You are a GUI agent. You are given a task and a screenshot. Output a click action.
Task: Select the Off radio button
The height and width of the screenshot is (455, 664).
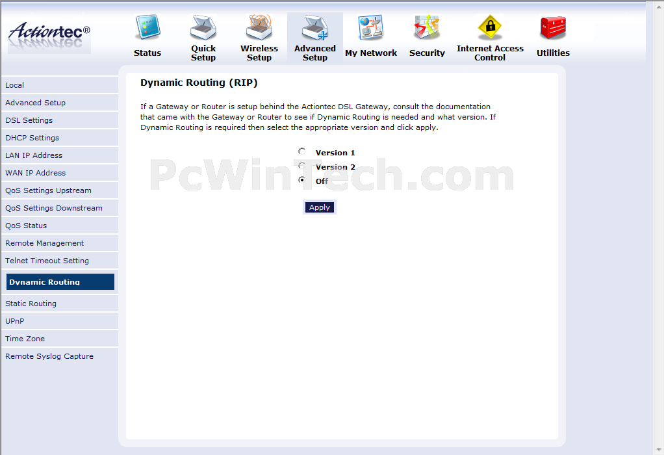(x=302, y=179)
